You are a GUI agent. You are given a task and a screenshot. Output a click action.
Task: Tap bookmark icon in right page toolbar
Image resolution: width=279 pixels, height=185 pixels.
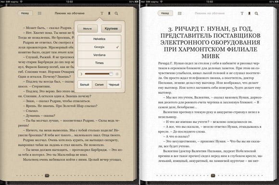click(249, 13)
